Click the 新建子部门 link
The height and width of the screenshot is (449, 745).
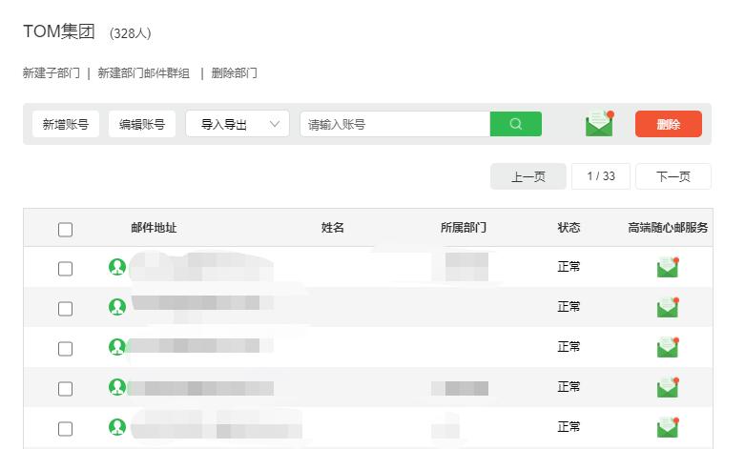point(52,73)
